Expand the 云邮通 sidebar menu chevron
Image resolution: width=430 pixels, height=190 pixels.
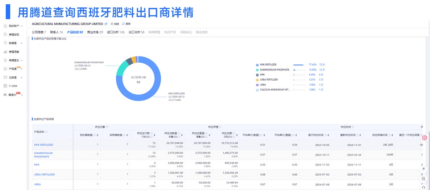click(x=22, y=77)
